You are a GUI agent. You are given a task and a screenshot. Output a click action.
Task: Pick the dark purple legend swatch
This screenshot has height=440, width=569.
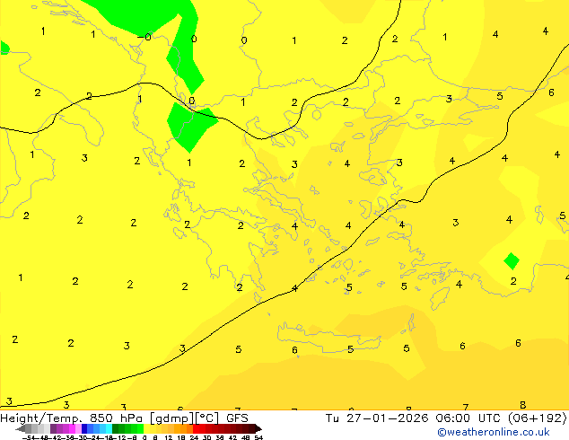click(53, 428)
